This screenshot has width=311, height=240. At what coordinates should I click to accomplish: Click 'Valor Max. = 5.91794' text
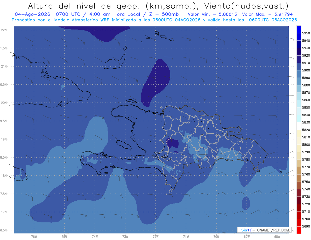click(x=267, y=14)
